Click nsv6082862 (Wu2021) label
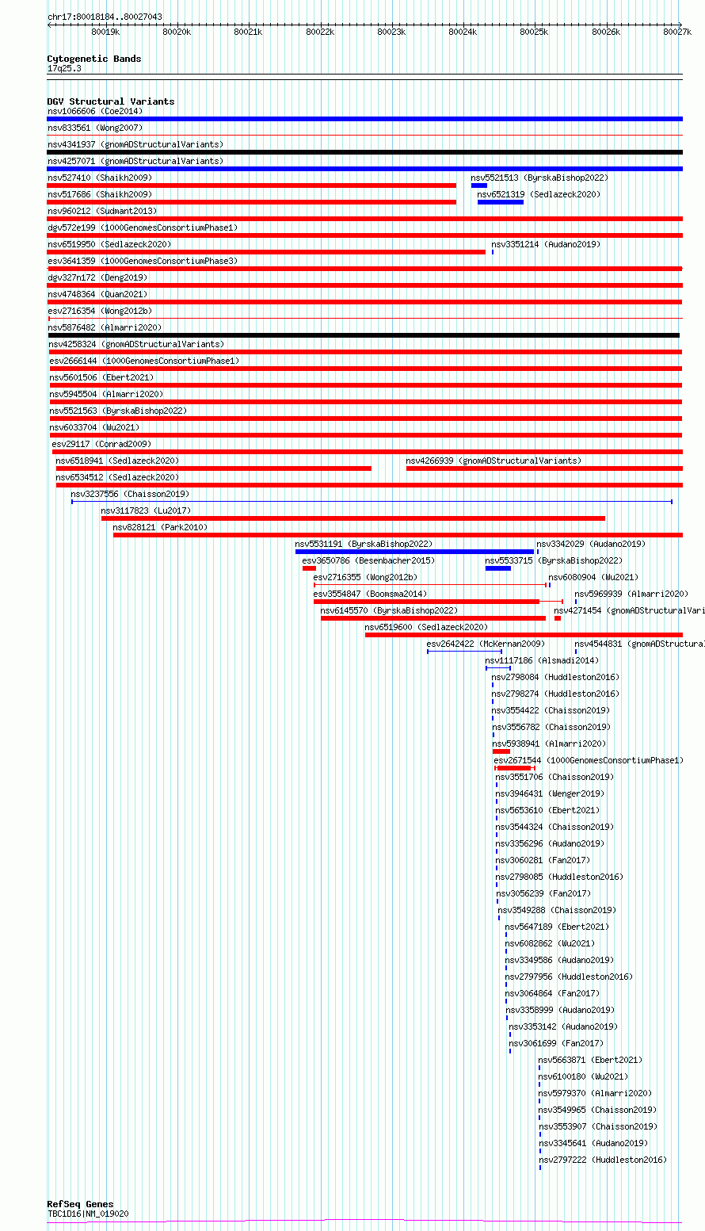The width and height of the screenshot is (705, 1231). [x=551, y=943]
